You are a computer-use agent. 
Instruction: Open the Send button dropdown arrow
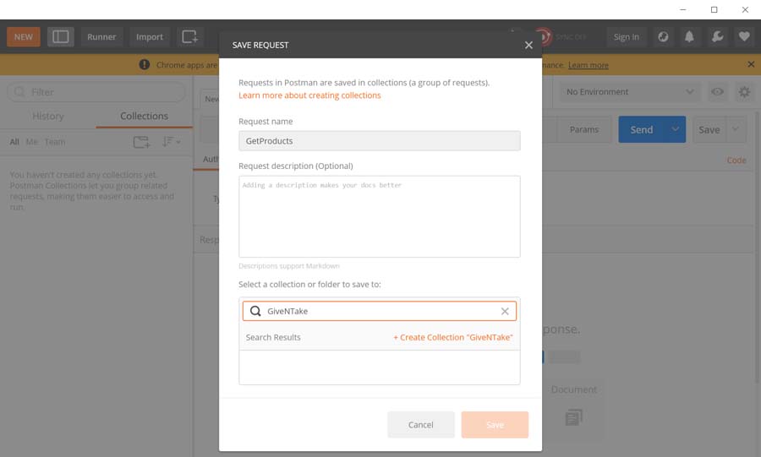[675, 129]
